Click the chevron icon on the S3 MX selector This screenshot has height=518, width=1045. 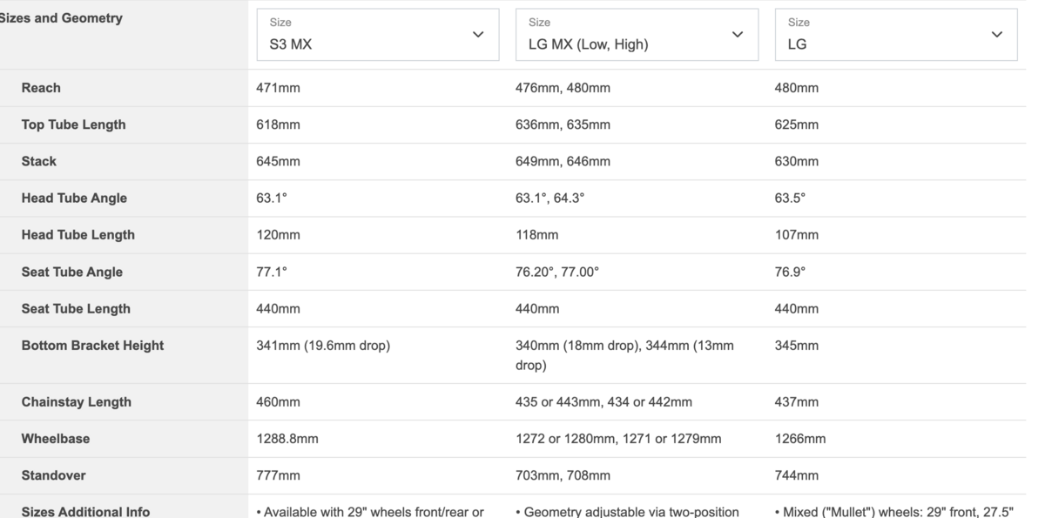(x=477, y=35)
